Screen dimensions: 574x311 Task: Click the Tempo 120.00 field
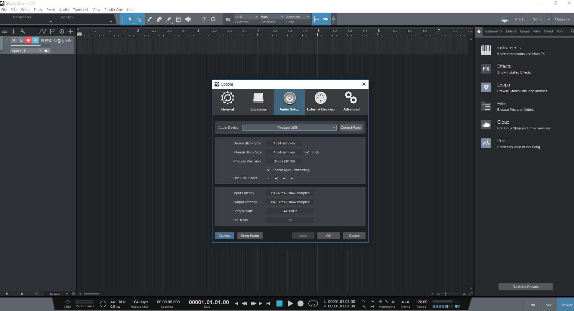click(x=421, y=302)
